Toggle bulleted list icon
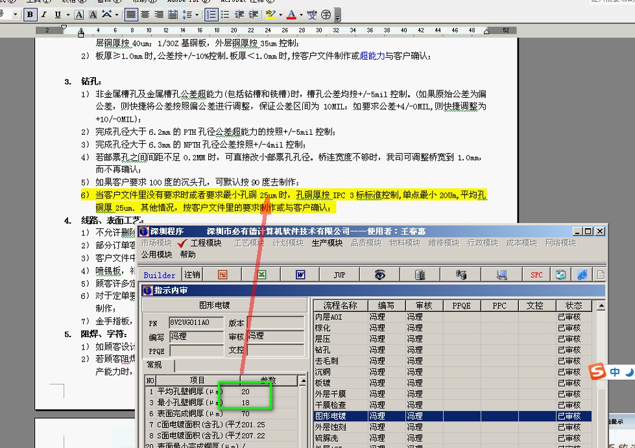 coord(225,15)
